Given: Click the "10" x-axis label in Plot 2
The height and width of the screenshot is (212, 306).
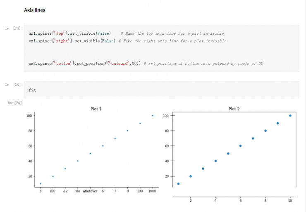Looking at the screenshot, I should point(290,200).
